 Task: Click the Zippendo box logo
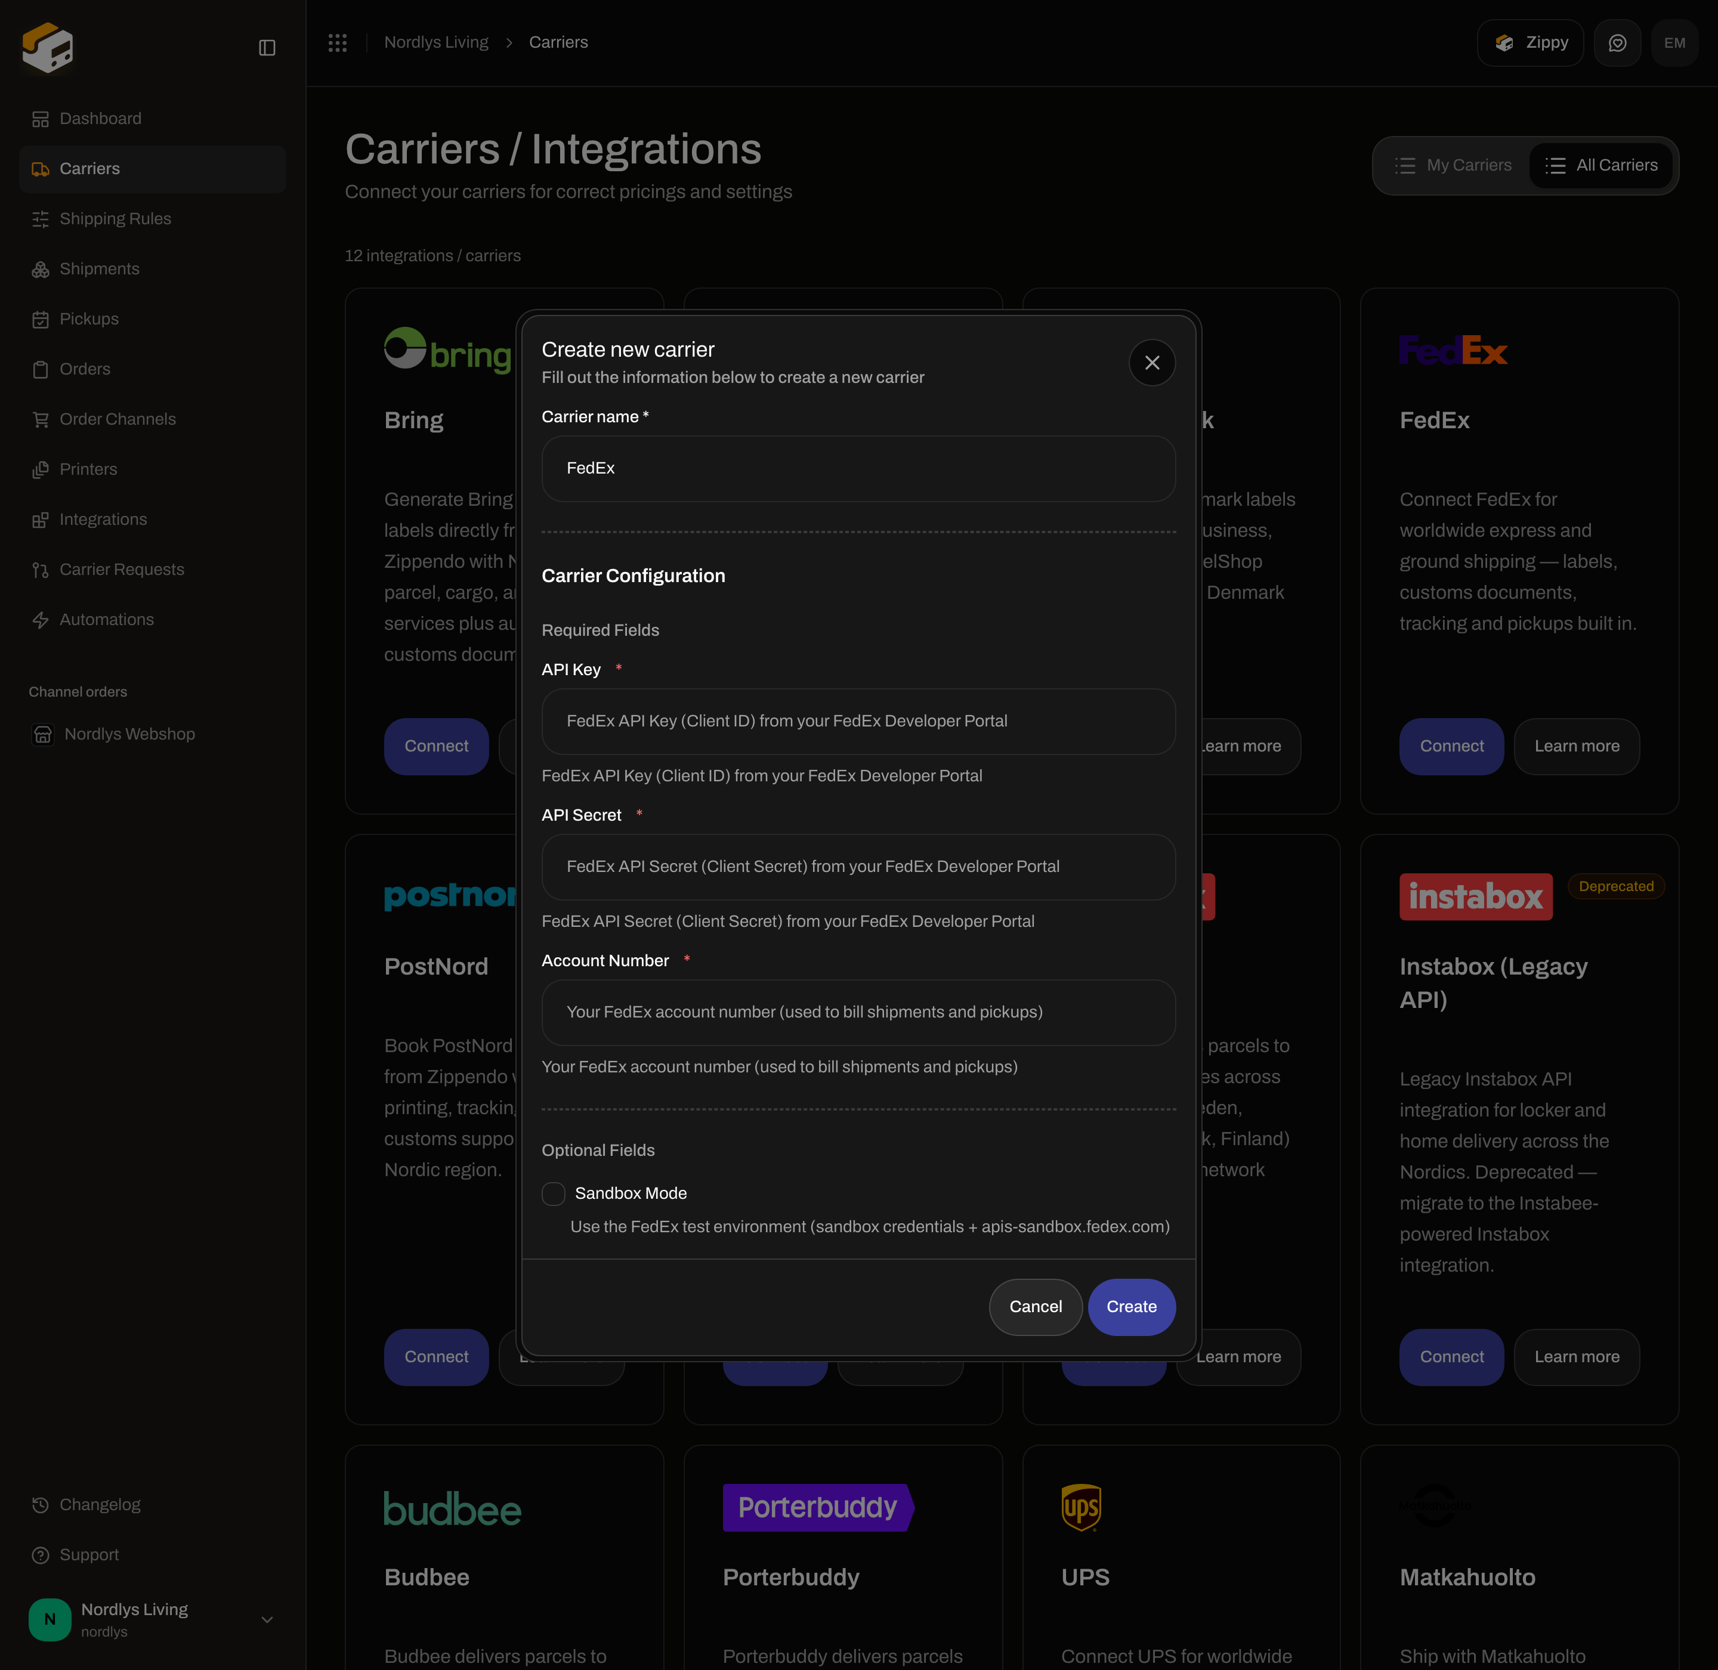[x=48, y=47]
